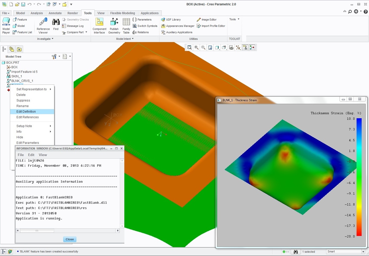This screenshot has height=256, width=369.
Task: Open the File menu dropdown
Action: tap(6, 13)
